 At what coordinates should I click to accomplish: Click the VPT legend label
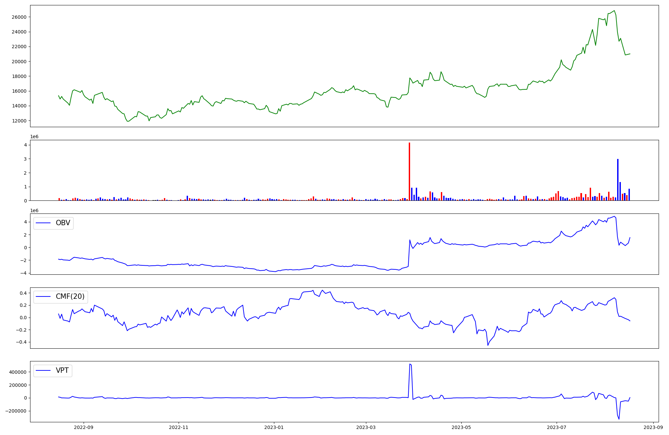tap(62, 370)
